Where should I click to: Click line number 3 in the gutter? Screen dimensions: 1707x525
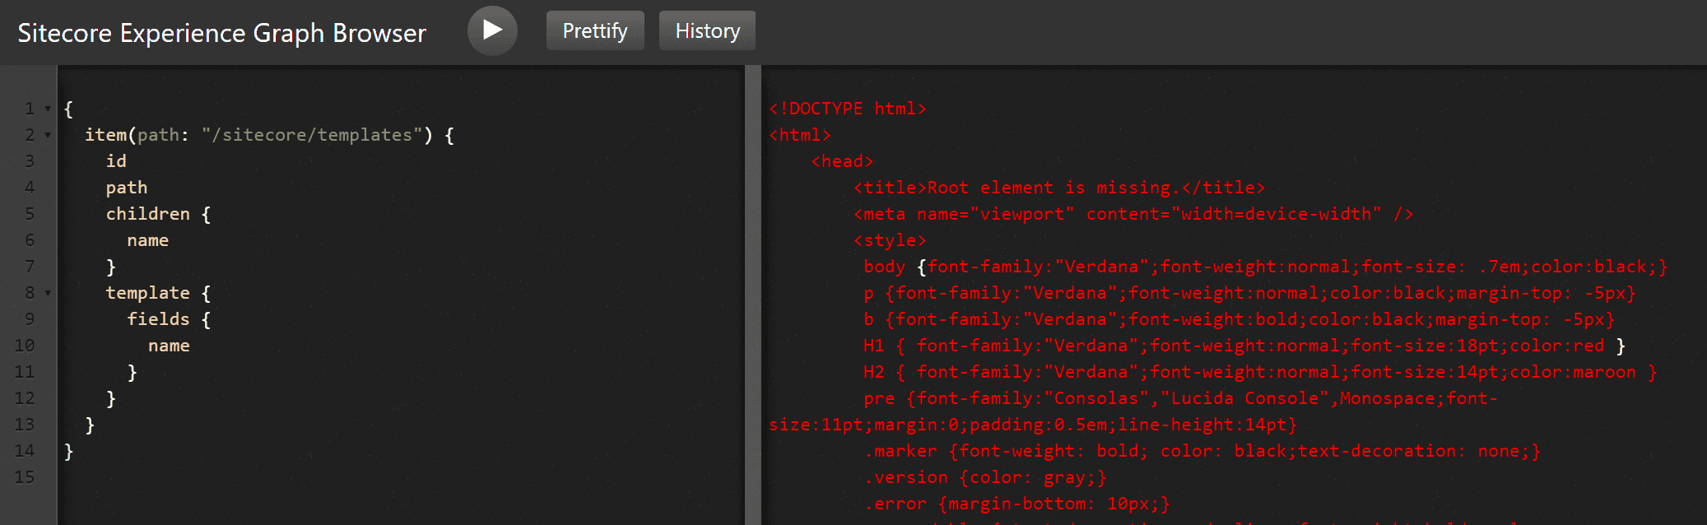click(30, 161)
